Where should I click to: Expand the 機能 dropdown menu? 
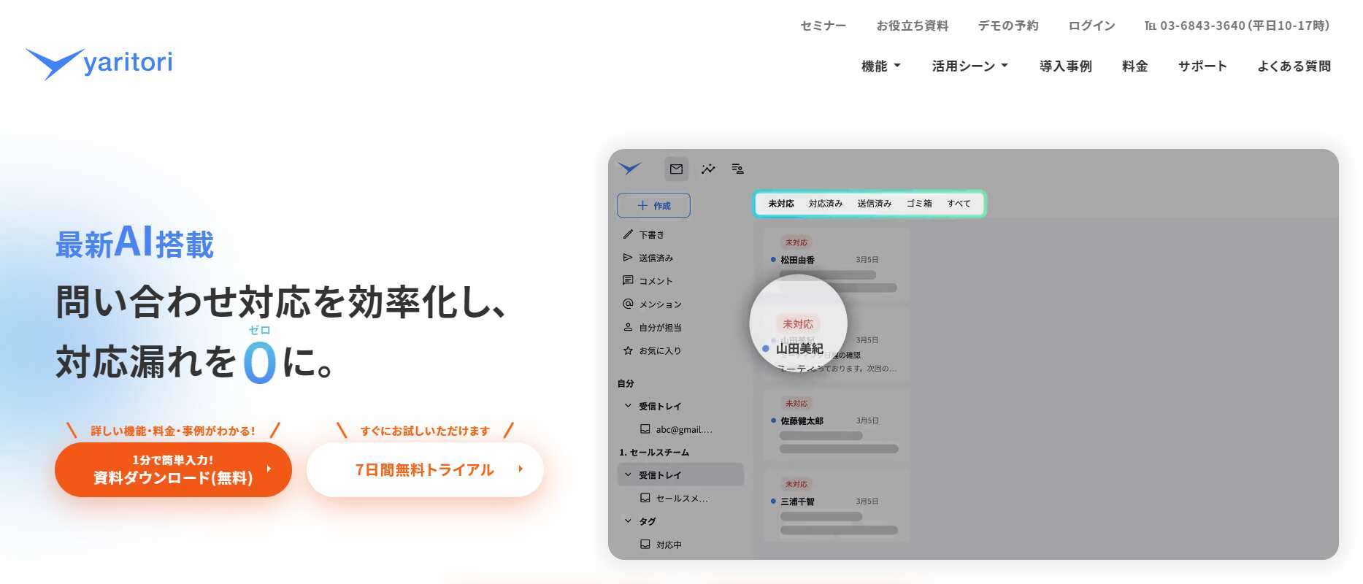coord(881,66)
